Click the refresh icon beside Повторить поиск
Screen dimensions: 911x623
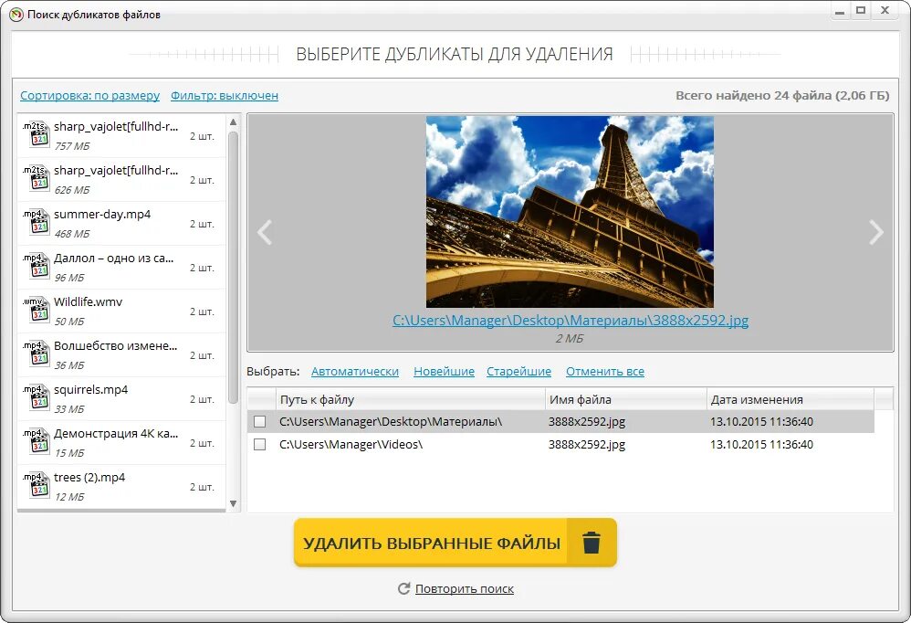click(403, 588)
